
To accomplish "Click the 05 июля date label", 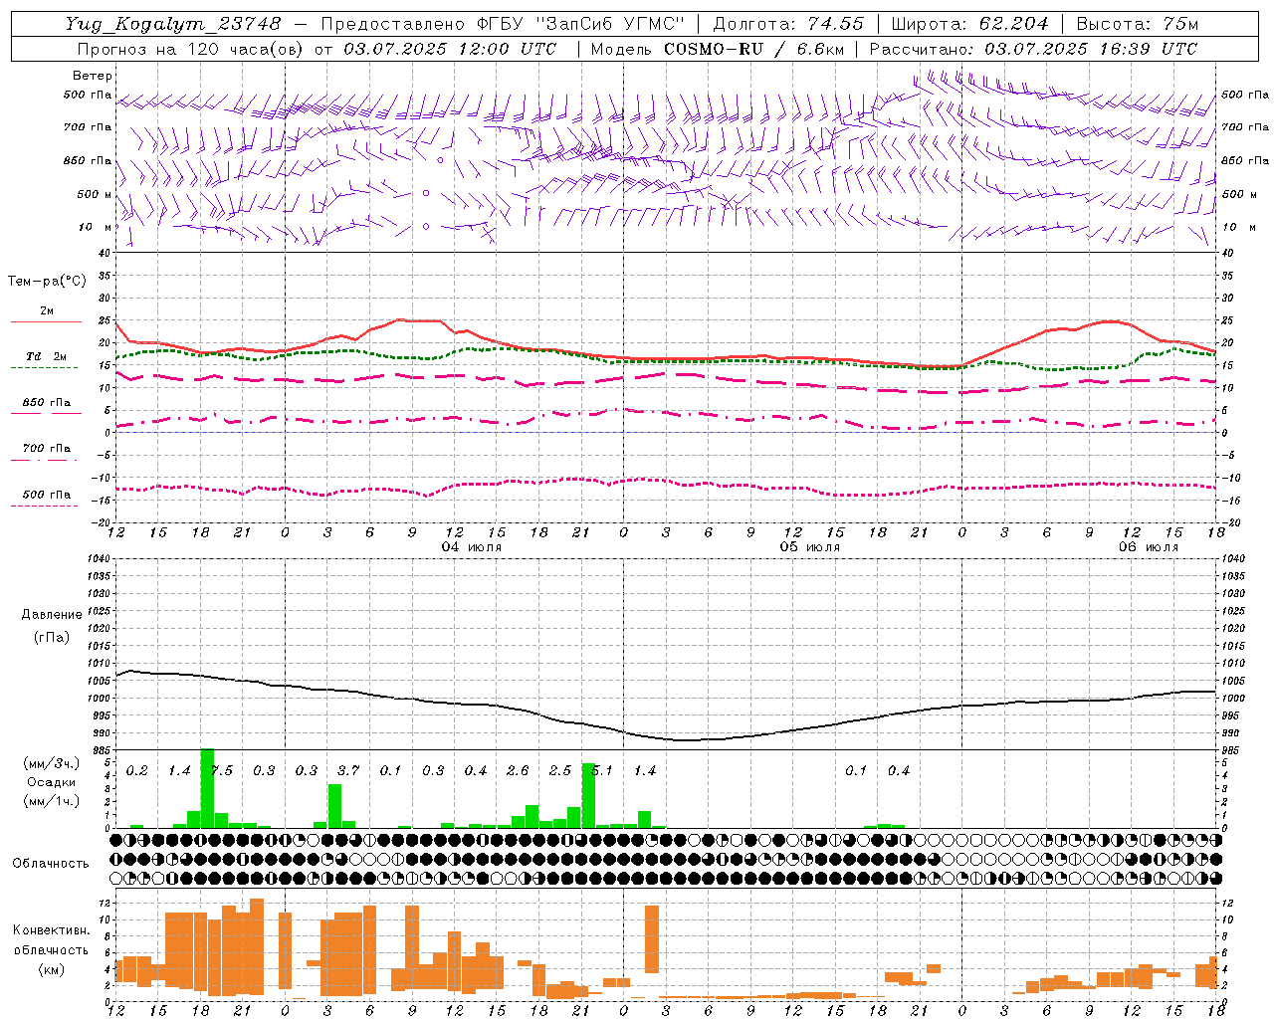I will [x=809, y=547].
